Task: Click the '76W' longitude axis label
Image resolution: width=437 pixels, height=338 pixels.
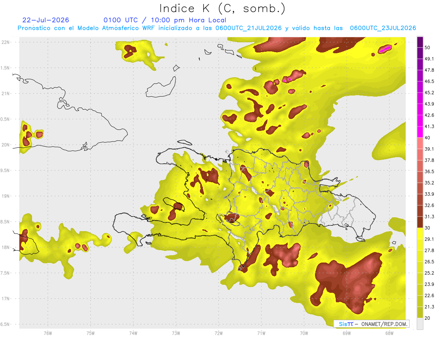Action: click(48, 333)
